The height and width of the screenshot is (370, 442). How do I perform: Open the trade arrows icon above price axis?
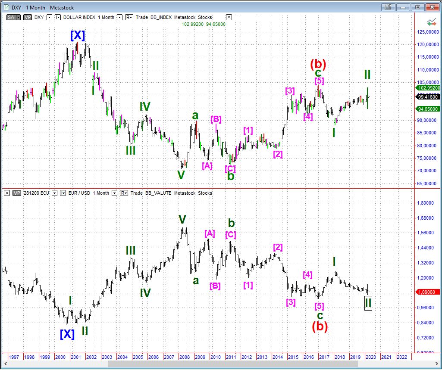point(431,22)
